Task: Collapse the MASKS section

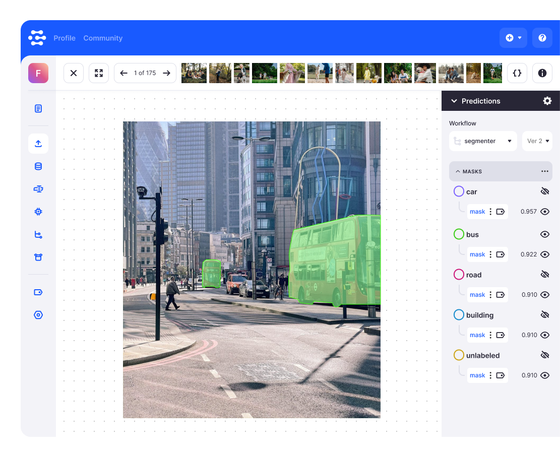Action: pos(458,171)
